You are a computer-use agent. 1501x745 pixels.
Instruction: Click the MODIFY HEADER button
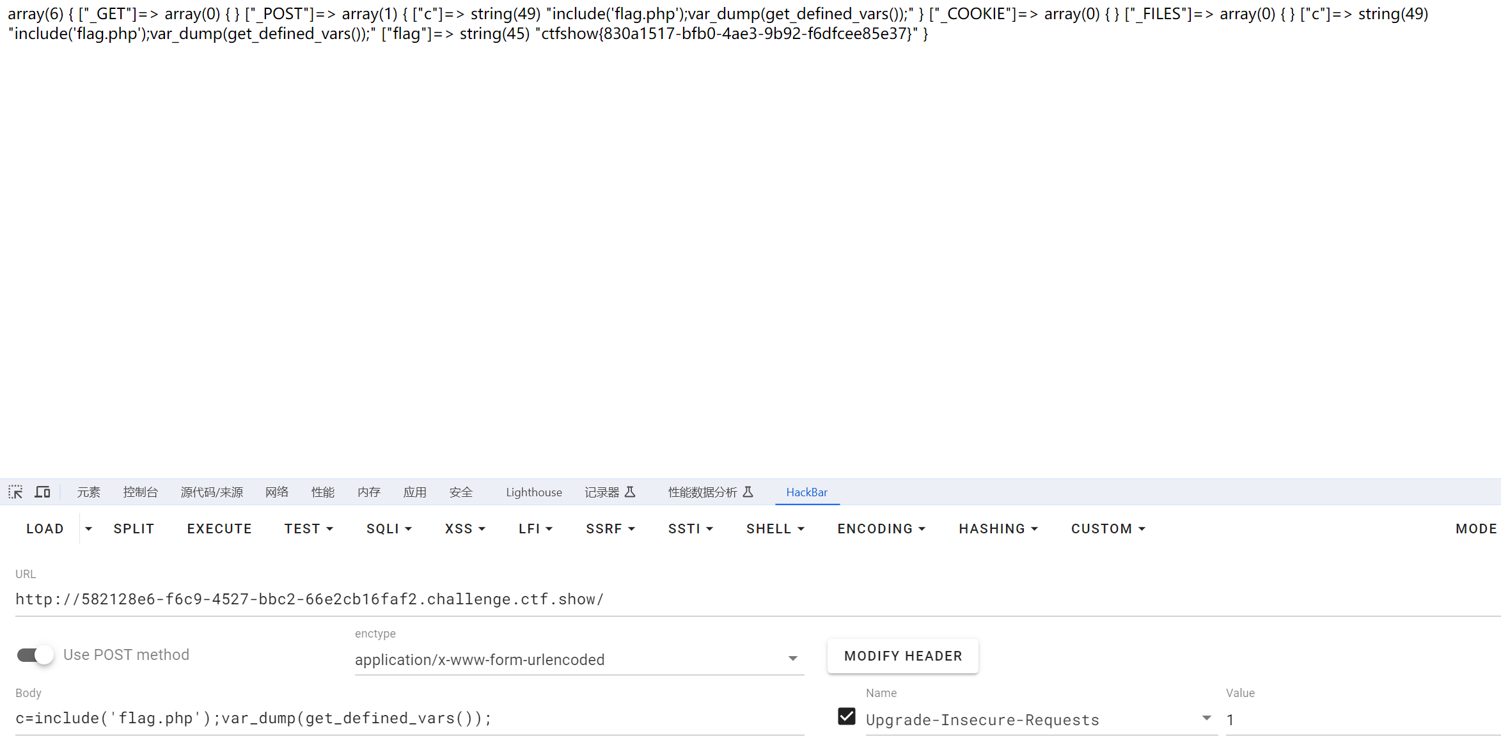tap(902, 656)
